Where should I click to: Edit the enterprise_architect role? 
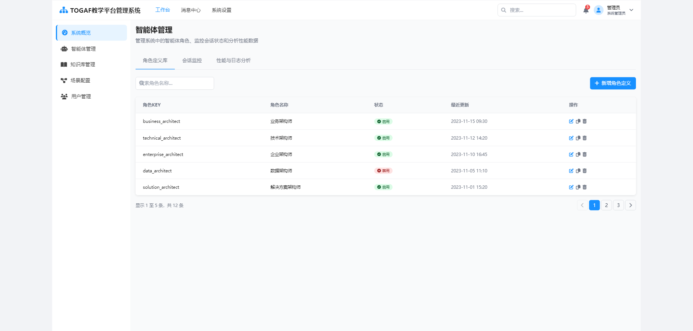(x=571, y=155)
